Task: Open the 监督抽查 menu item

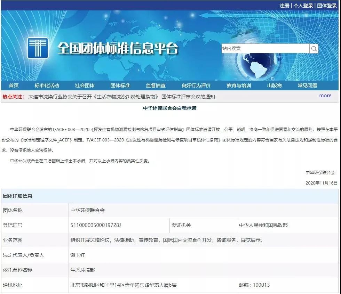Action: [x=156, y=85]
